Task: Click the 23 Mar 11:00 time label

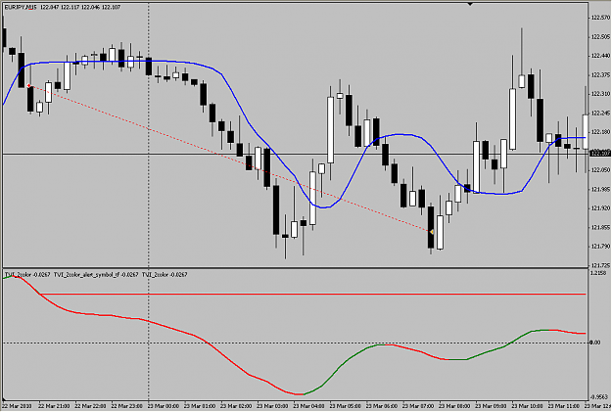Action: pos(564,406)
